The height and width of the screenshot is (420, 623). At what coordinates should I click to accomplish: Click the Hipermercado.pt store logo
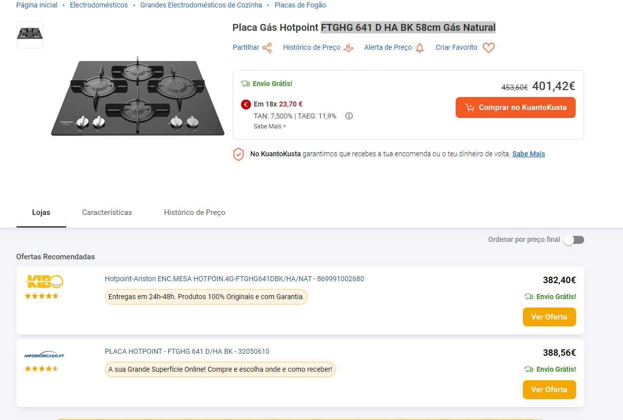coord(44,355)
